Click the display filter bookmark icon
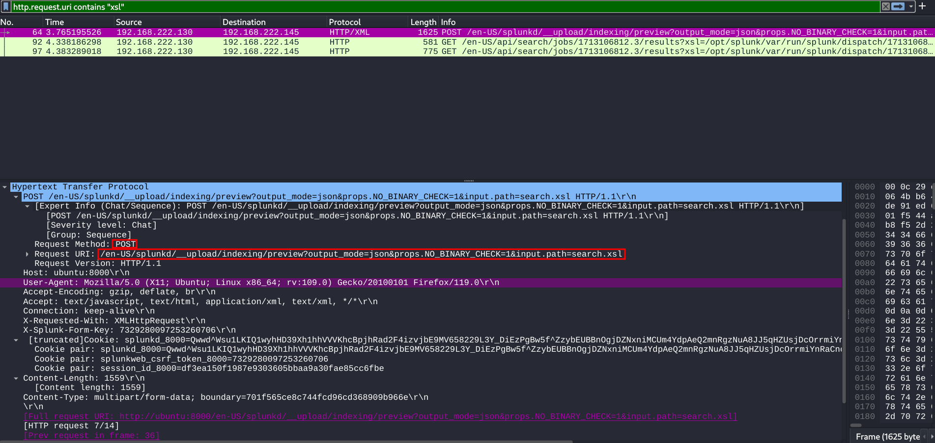 pos(6,6)
